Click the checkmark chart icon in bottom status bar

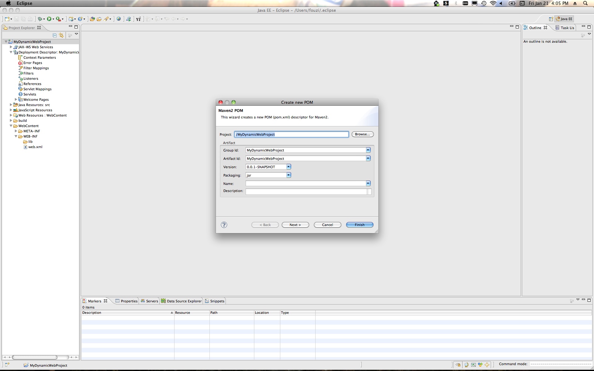473,365
